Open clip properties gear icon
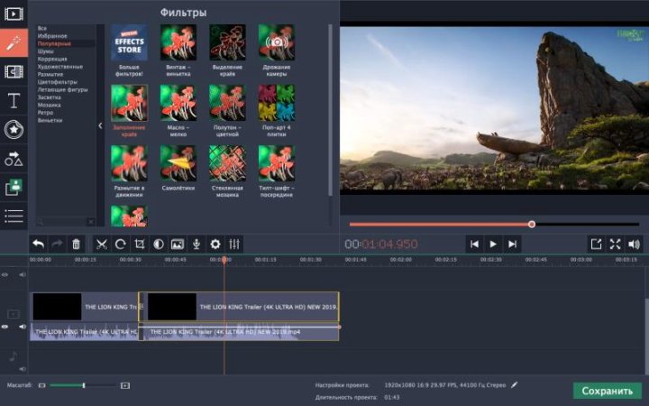The width and height of the screenshot is (649, 406). [215, 244]
